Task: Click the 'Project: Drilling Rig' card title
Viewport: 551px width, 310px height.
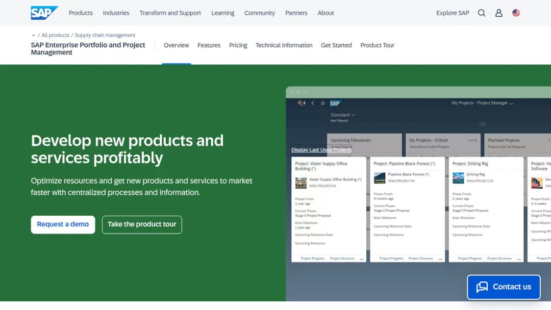Action: pos(470,164)
